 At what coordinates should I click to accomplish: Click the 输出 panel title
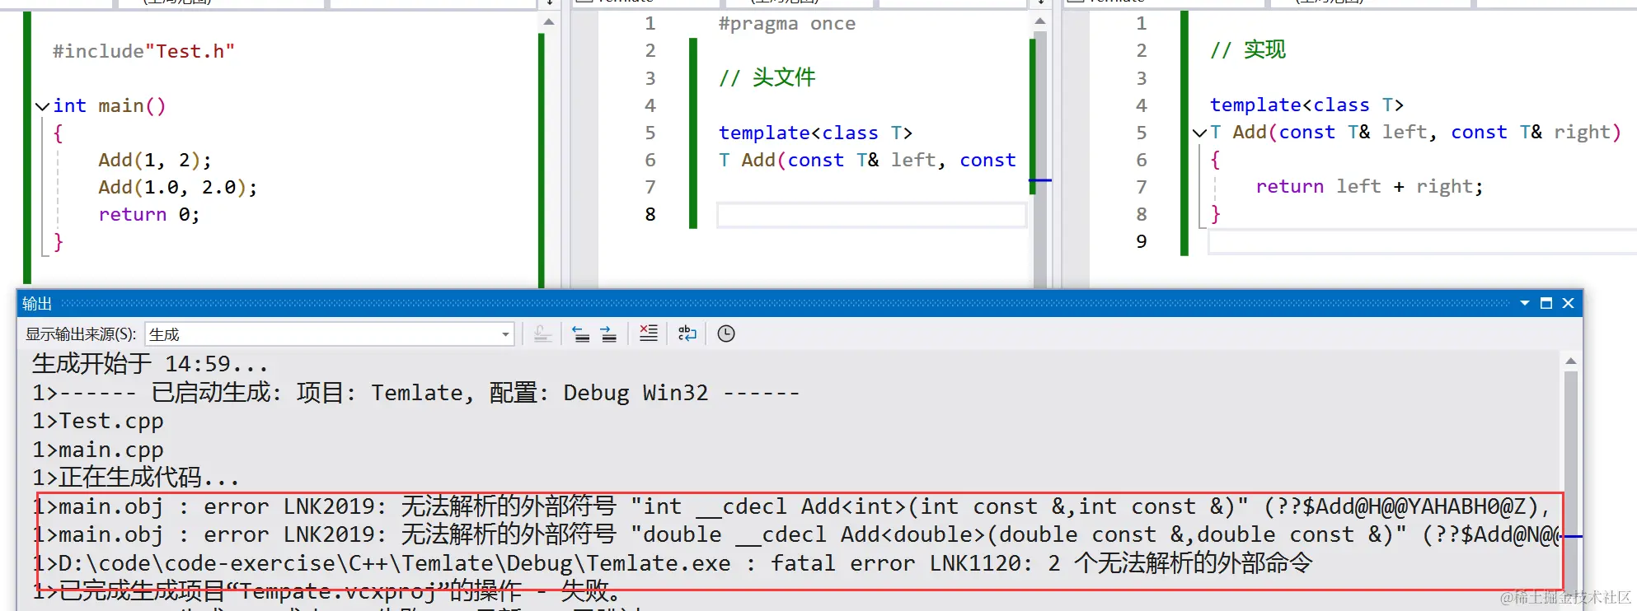click(37, 303)
